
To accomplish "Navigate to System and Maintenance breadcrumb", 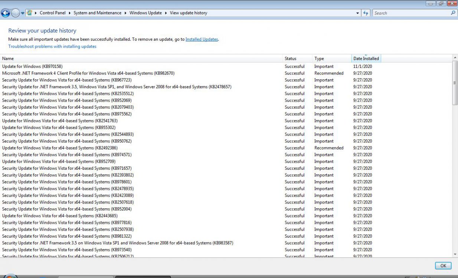I will [97, 13].
